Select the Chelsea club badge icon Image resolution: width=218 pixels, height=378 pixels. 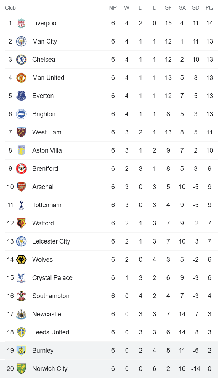click(x=21, y=60)
